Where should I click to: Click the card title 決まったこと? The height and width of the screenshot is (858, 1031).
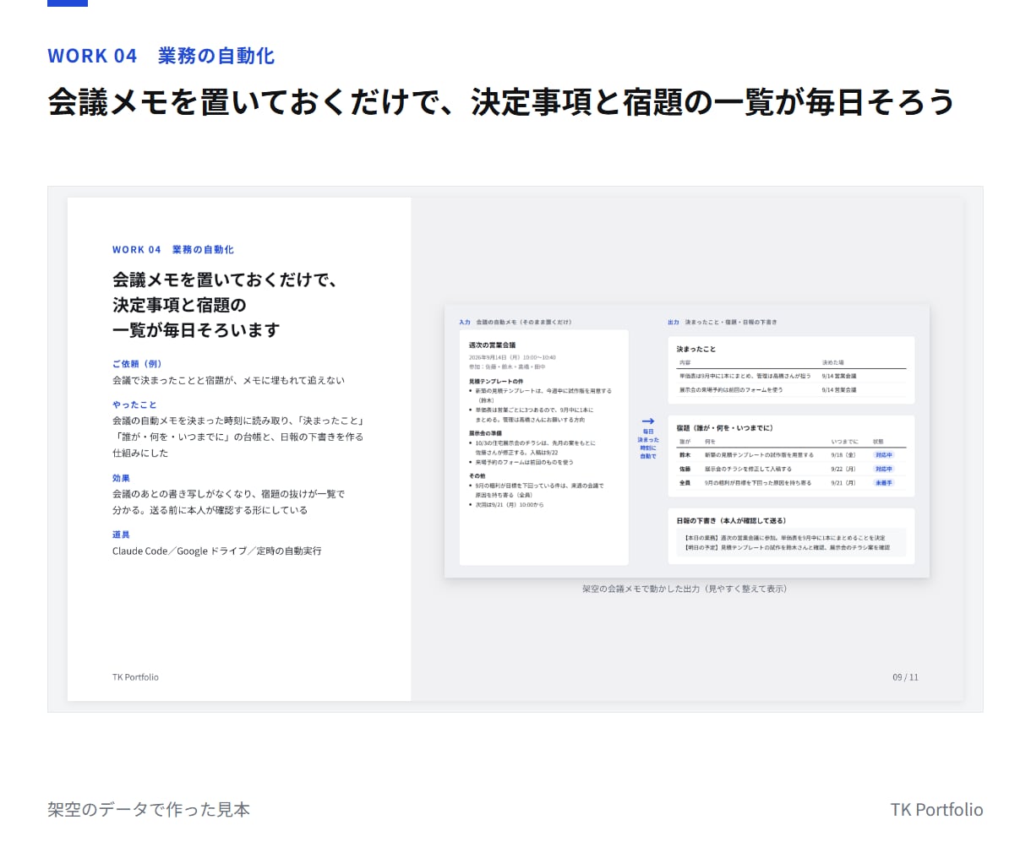point(696,349)
